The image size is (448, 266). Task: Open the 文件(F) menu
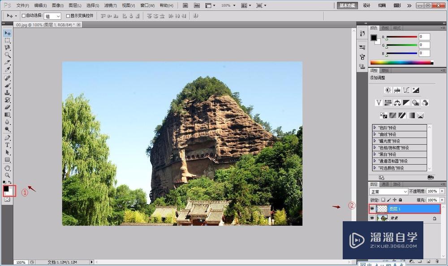pos(23,5)
